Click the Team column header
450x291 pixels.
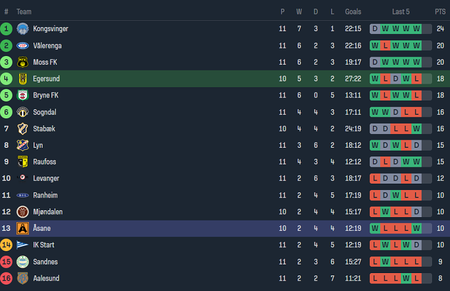(x=24, y=12)
